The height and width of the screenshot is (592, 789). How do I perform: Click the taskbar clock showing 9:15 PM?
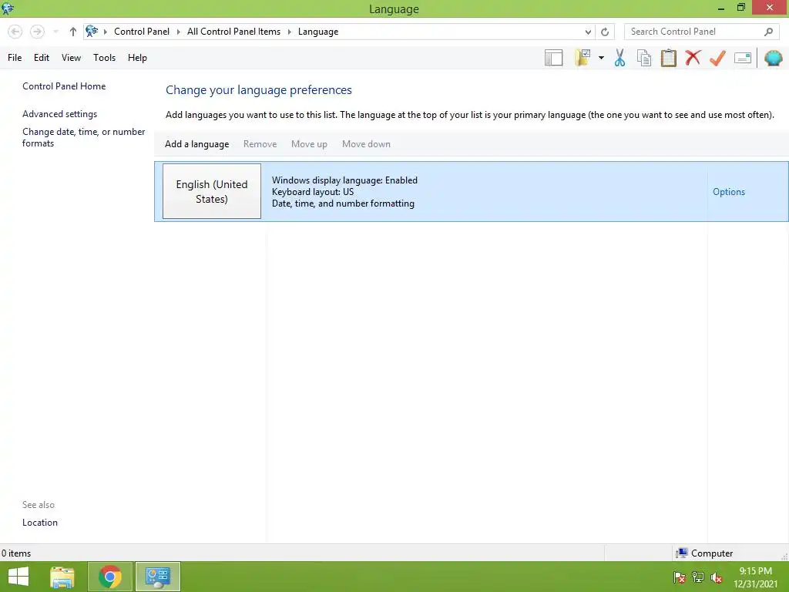(x=755, y=577)
